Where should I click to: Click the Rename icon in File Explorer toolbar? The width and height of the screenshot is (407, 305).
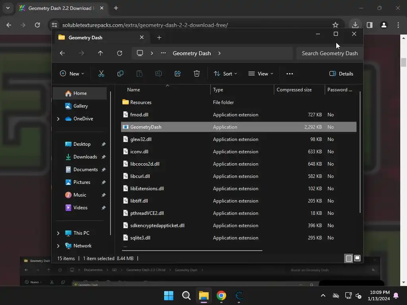pos(158,73)
